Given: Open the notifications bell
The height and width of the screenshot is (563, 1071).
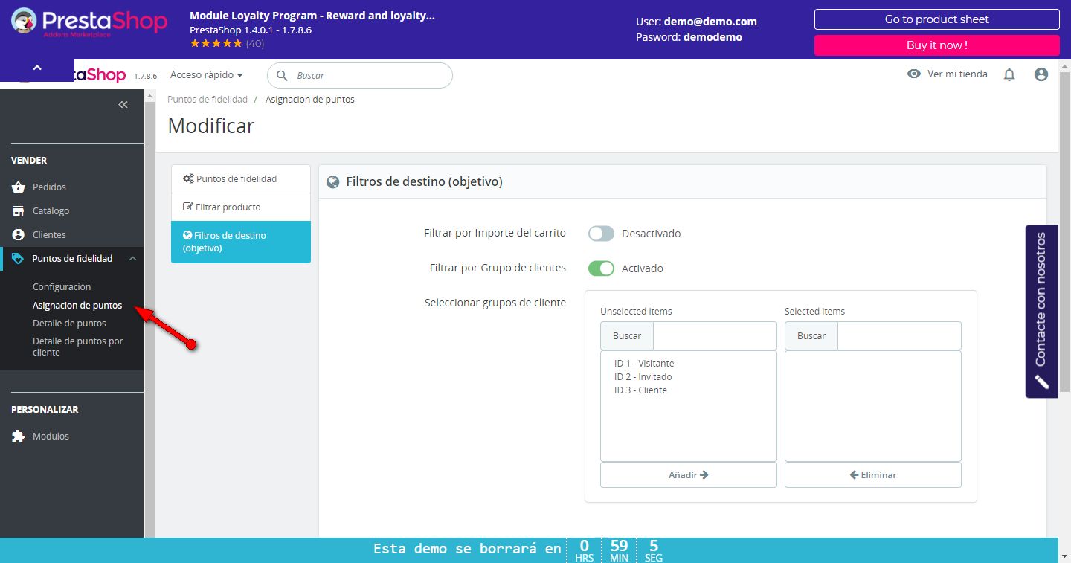Looking at the screenshot, I should 1009,74.
